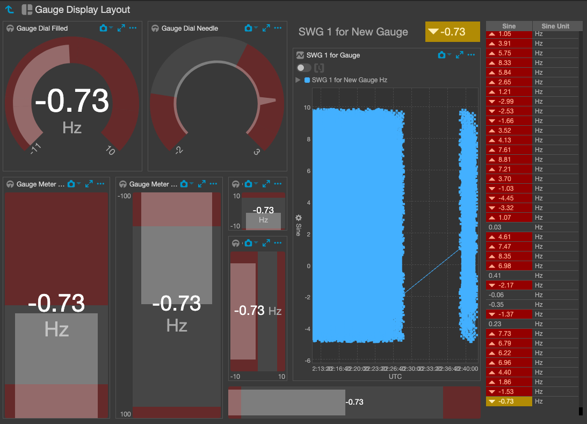Click the gauge type icon of Gauge Dial Needle
The image size is (587, 424).
(x=155, y=28)
